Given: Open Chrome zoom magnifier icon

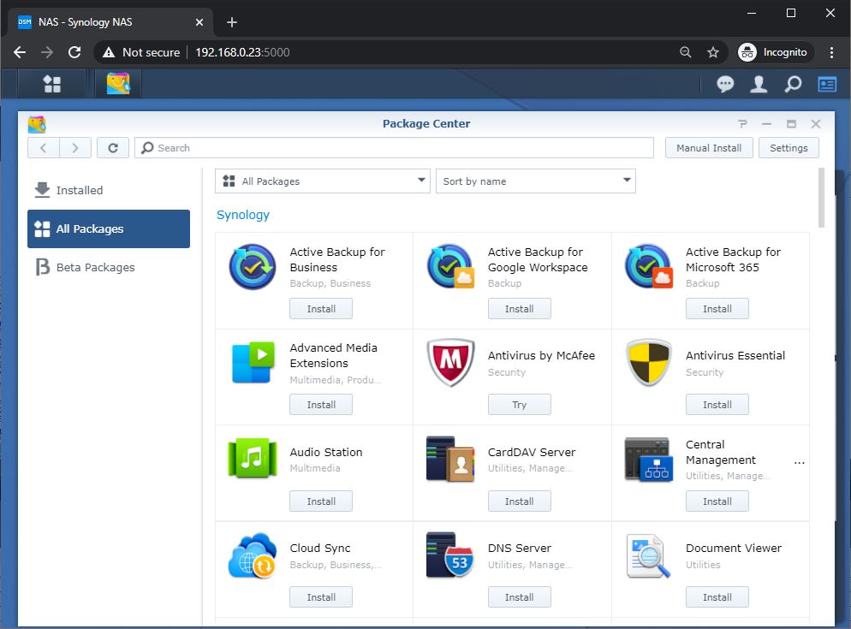Looking at the screenshot, I should (686, 52).
